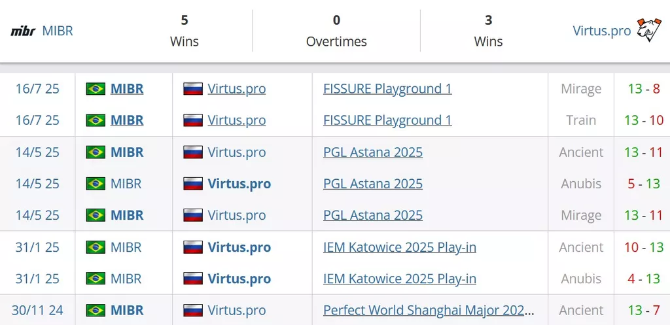Click the 13 - 7 Ancient score

point(644,311)
